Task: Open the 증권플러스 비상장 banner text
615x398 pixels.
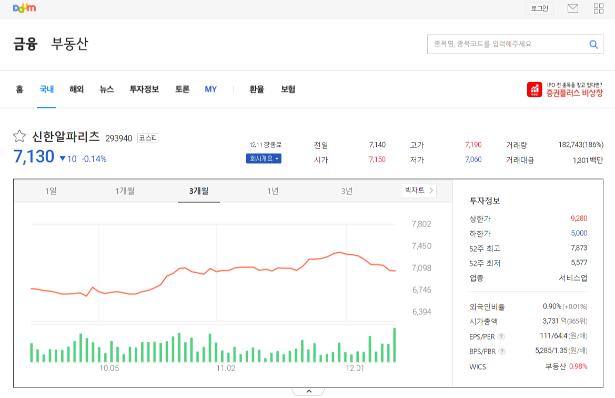Action: click(574, 90)
